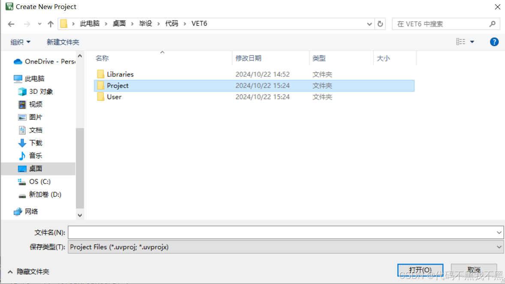Image resolution: width=505 pixels, height=284 pixels.
Task: Click the magnifier search icon
Action: (492, 24)
